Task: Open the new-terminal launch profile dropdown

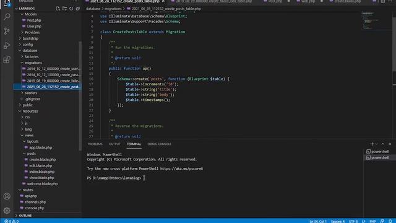Action: click(x=377, y=144)
